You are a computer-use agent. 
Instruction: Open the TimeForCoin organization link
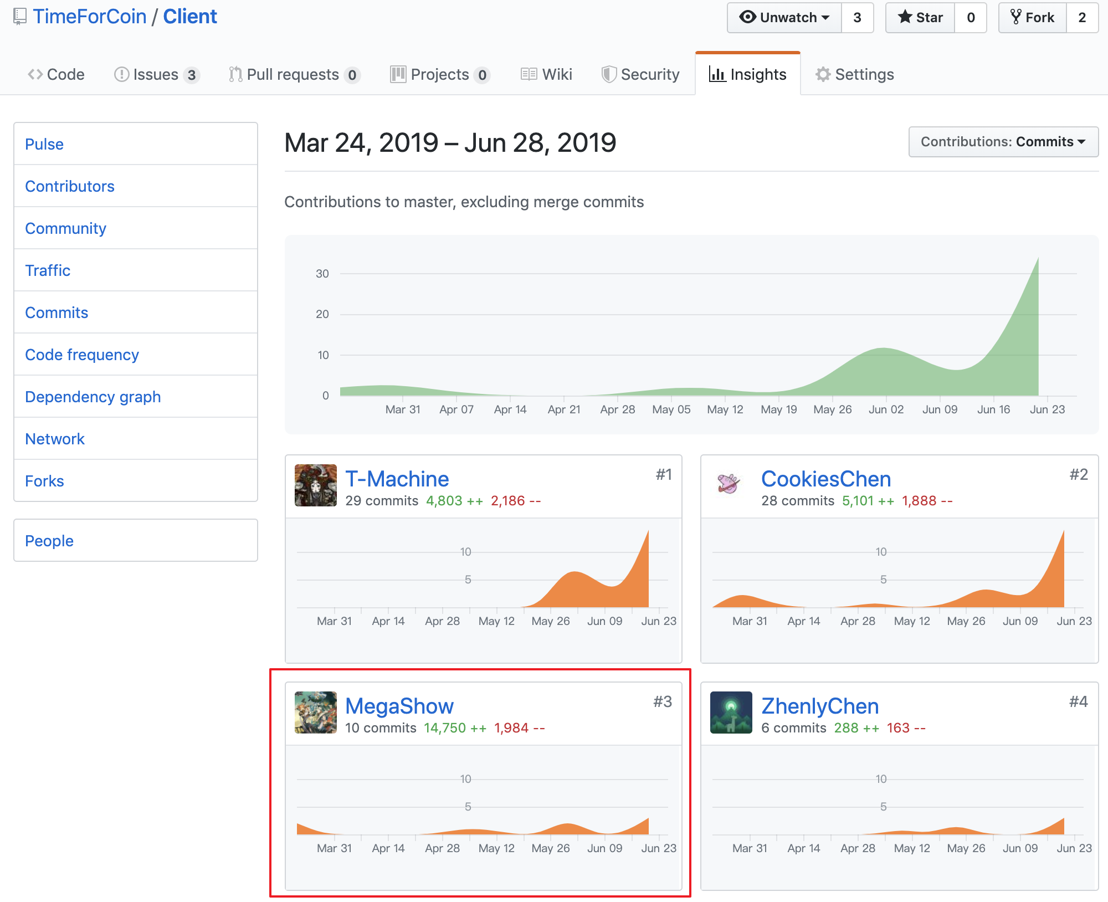click(x=90, y=17)
